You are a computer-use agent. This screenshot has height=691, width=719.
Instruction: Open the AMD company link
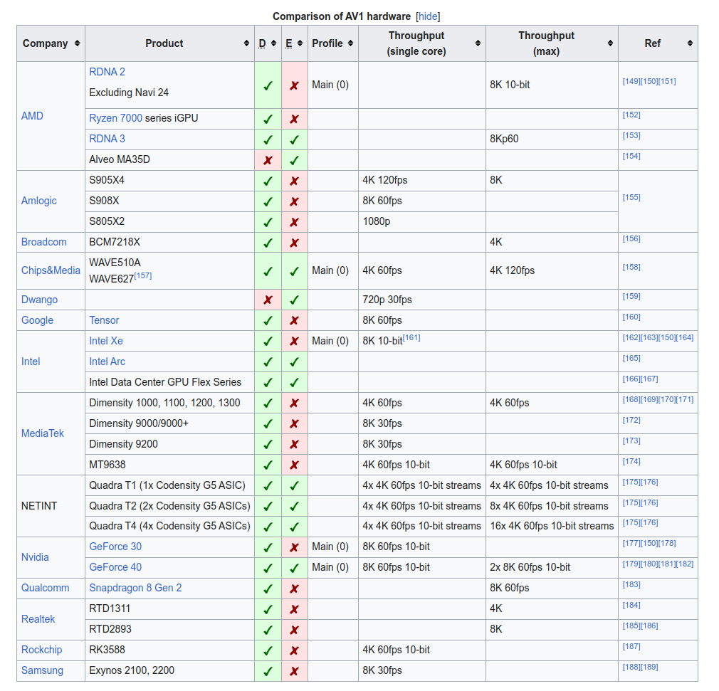point(32,116)
